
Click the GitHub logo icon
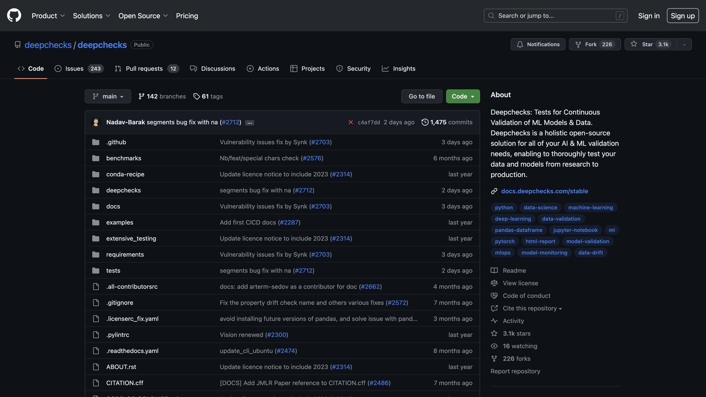14,15
